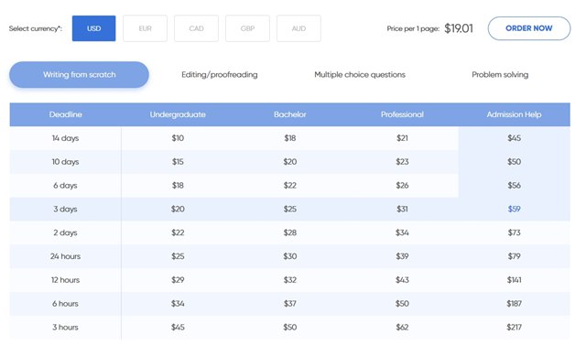Pick $62 Professional 3 hours price

[x=402, y=327]
